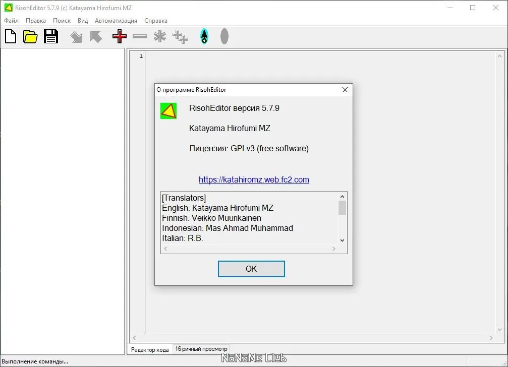
Task: Click the Выполнение команды status bar text
Action: [35, 361]
